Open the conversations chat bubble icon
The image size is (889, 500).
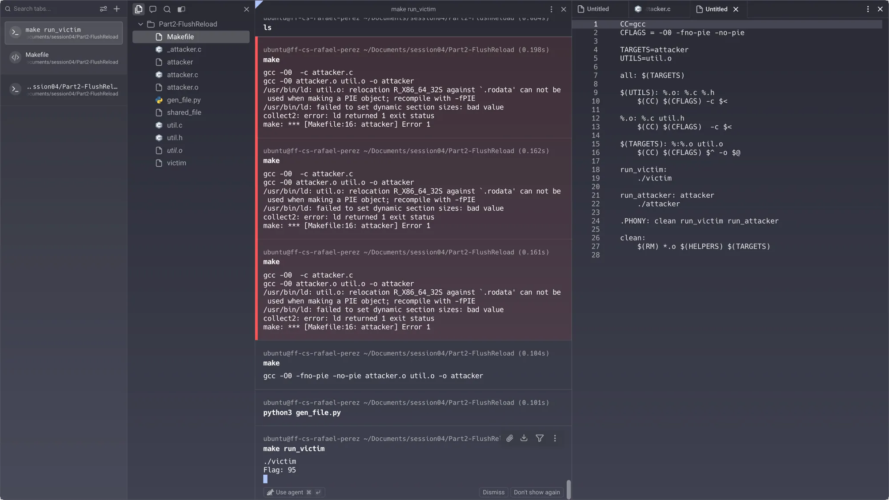click(x=153, y=9)
